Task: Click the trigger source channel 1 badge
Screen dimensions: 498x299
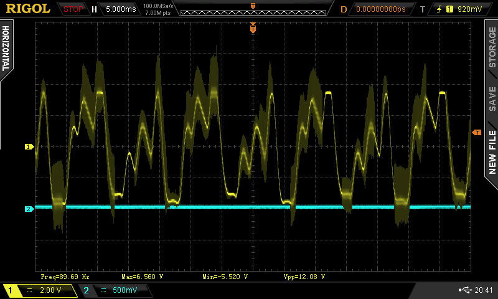Action: point(449,9)
